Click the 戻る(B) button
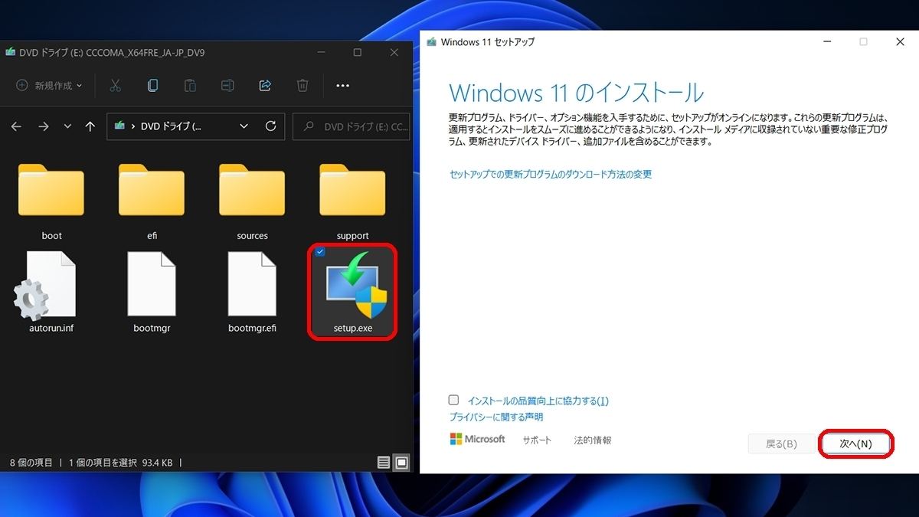Viewport: 919px width, 517px height. pos(781,443)
